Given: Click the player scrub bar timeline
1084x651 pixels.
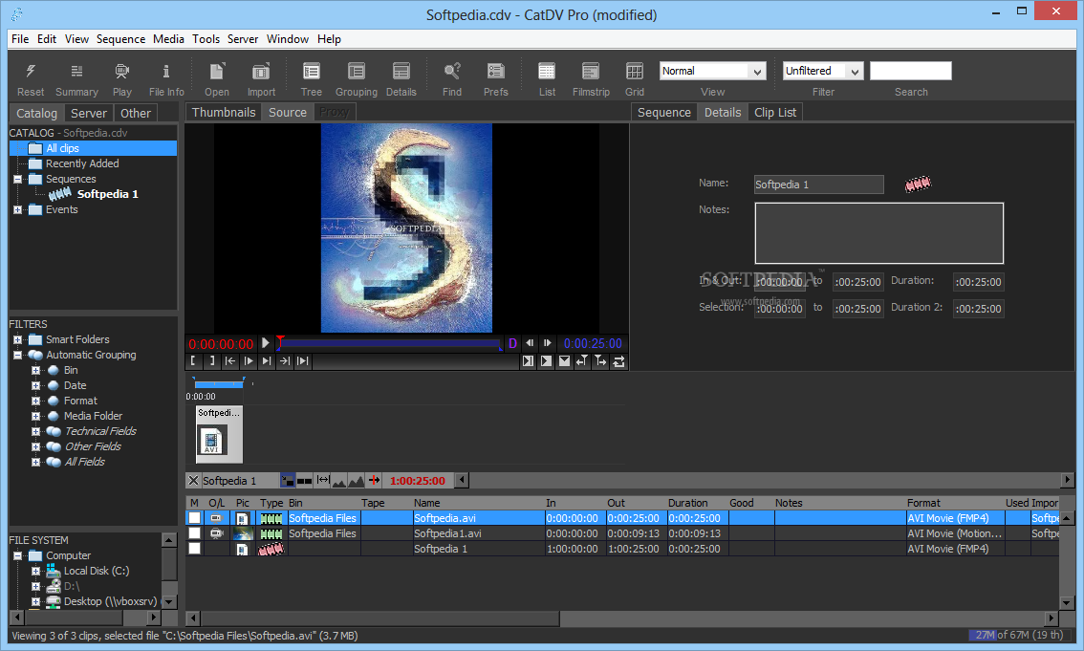Looking at the screenshot, I should click(389, 343).
